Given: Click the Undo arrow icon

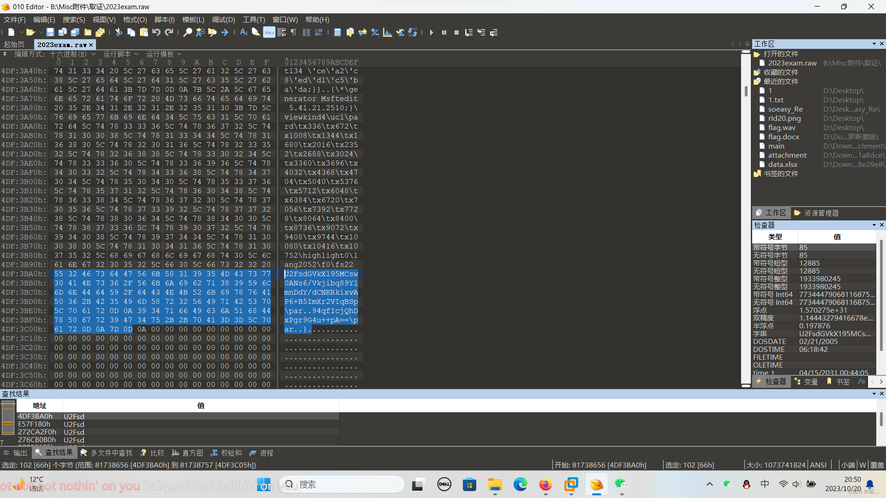Looking at the screenshot, I should [x=156, y=32].
